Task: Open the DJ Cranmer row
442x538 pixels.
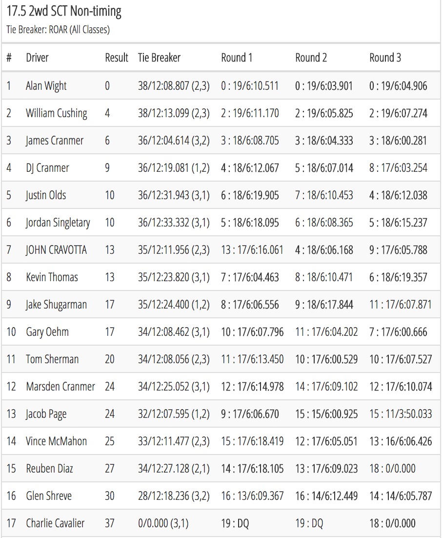Action: (x=221, y=168)
